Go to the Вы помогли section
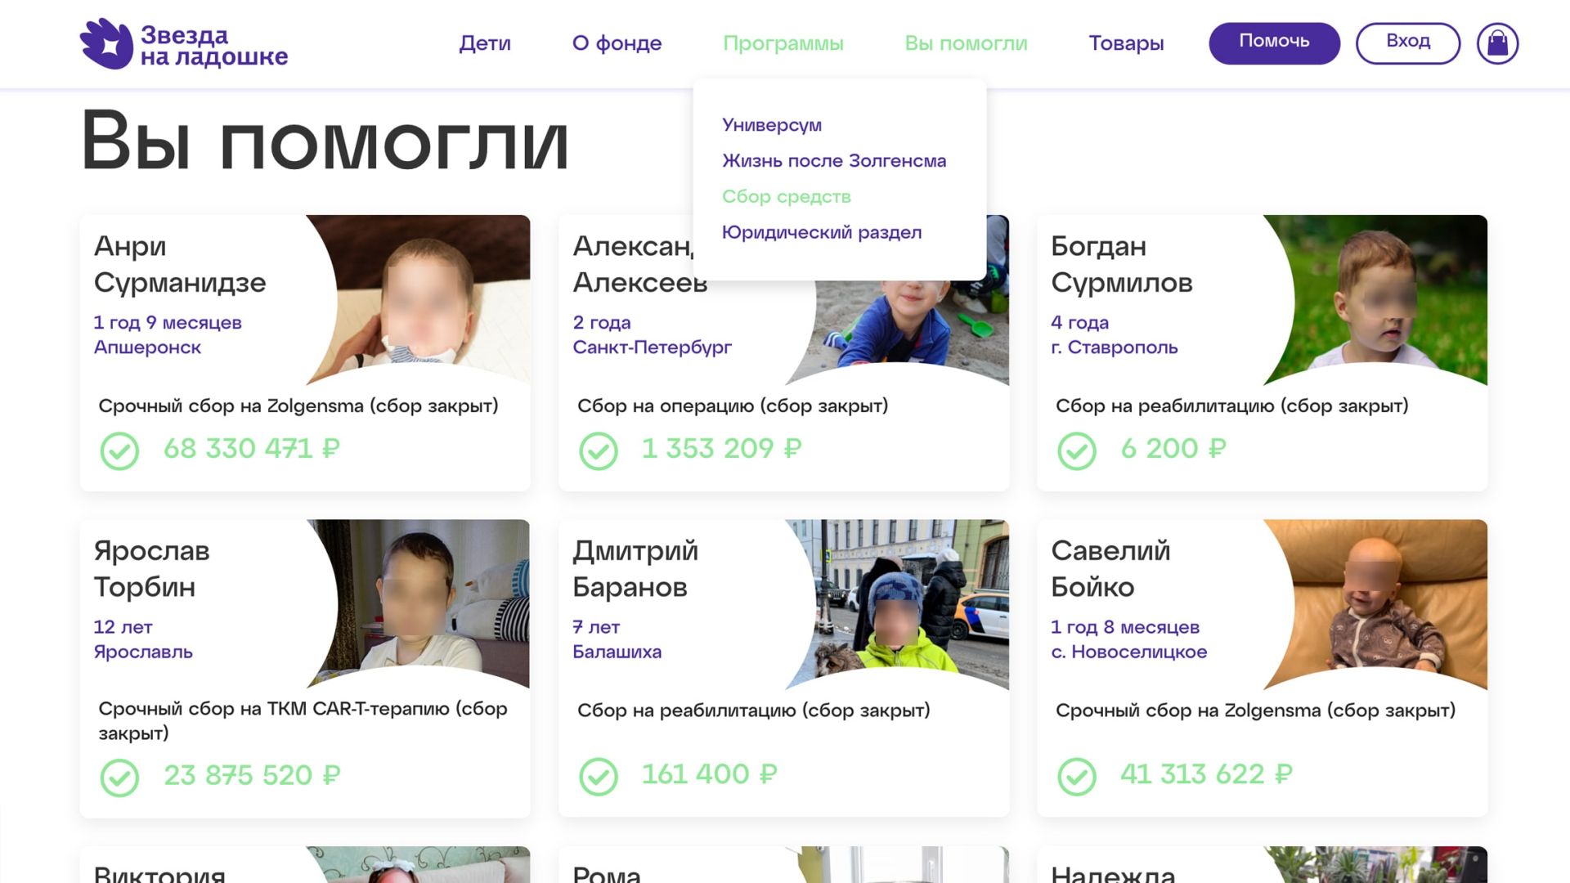The width and height of the screenshot is (1570, 883). (965, 43)
